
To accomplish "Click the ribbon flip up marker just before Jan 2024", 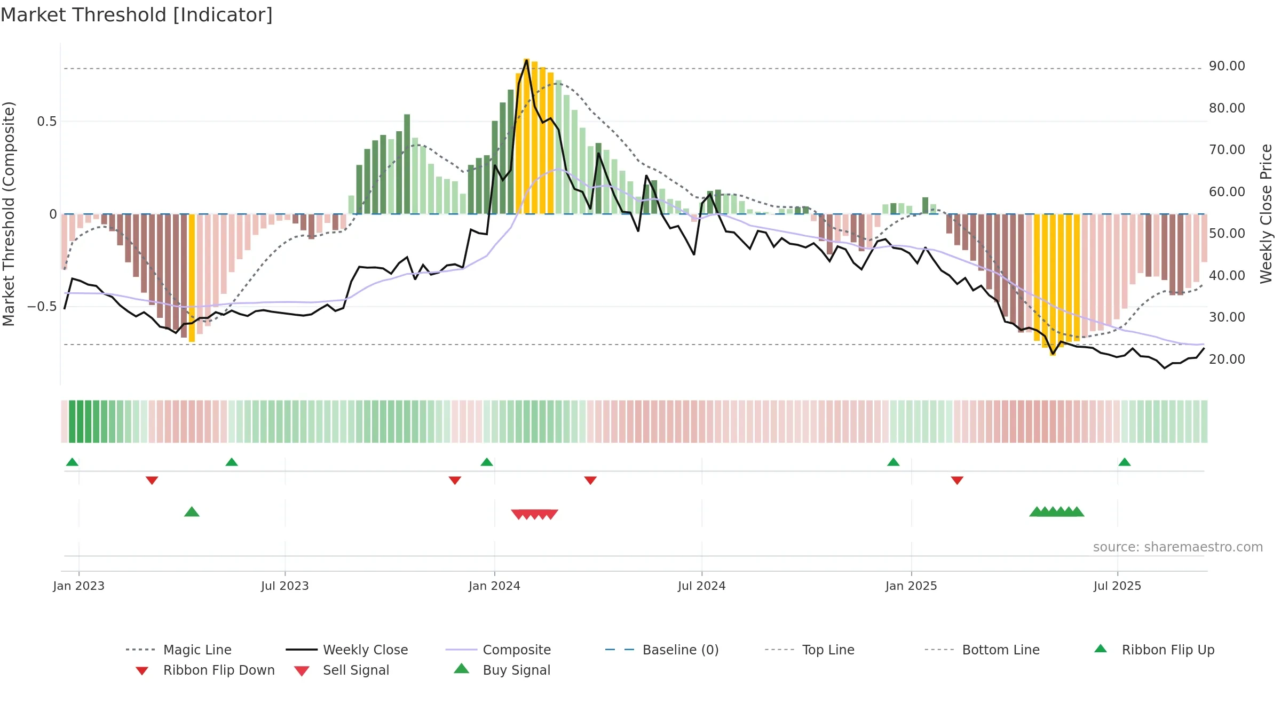I will [x=487, y=462].
